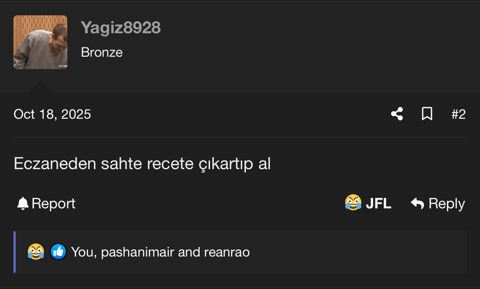Click the Reply text button
This screenshot has height=289, width=480.
447,203
